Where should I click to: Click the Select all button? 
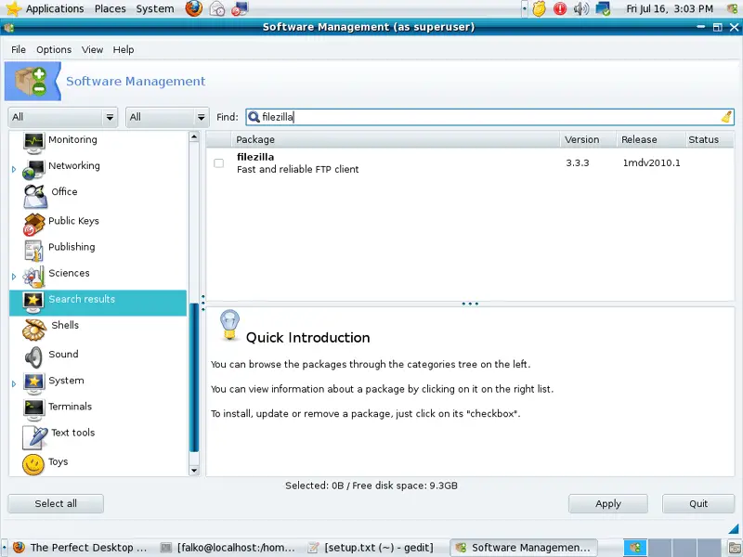click(56, 503)
